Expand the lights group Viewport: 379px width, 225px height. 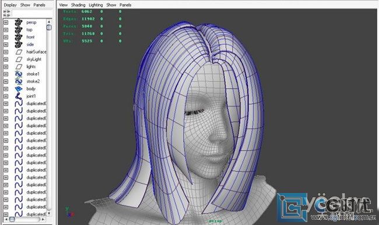(6, 67)
